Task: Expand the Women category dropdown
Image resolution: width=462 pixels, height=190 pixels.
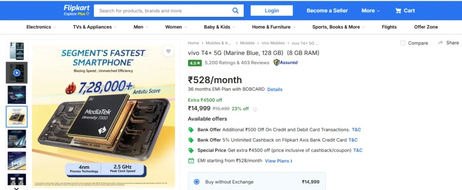Action: [176, 27]
